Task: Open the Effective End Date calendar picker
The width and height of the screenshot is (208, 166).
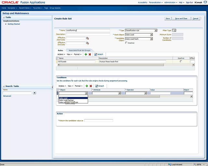Action: tap(87, 43)
